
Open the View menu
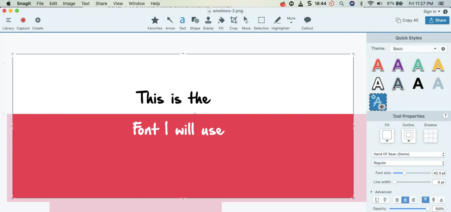pyautogui.click(x=118, y=4)
